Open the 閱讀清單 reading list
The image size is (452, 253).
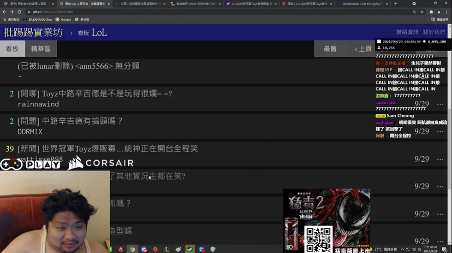[440, 20]
